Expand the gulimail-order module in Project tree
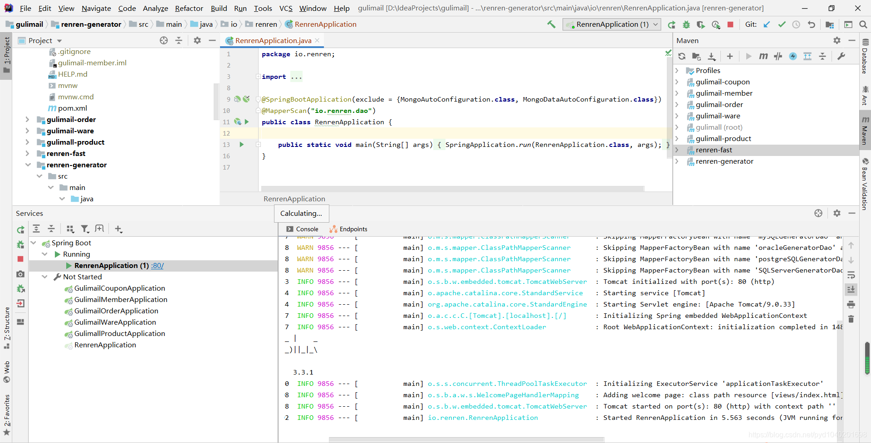Image resolution: width=871 pixels, height=443 pixels. click(x=27, y=119)
